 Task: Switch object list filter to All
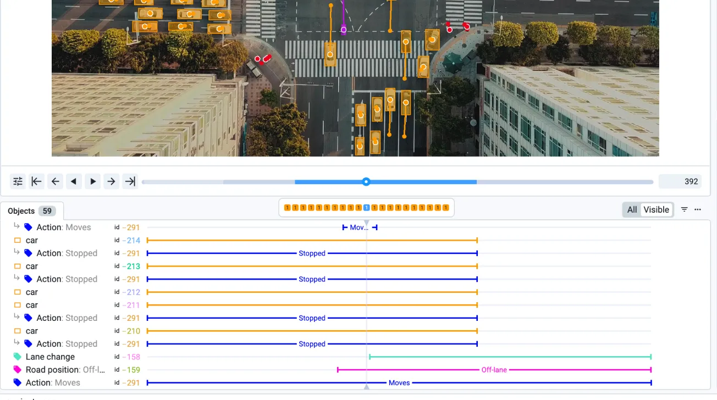632,209
